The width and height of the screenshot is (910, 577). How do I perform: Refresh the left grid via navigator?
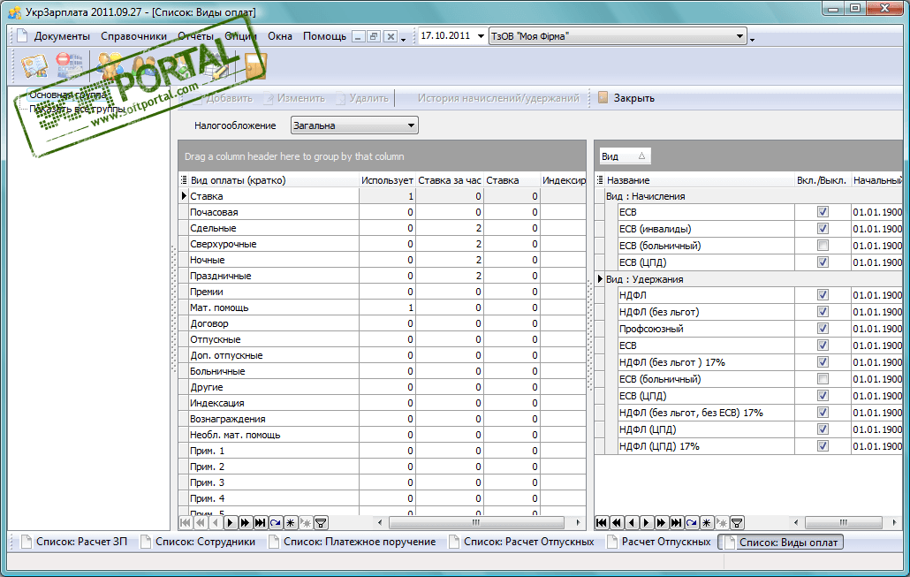click(275, 522)
